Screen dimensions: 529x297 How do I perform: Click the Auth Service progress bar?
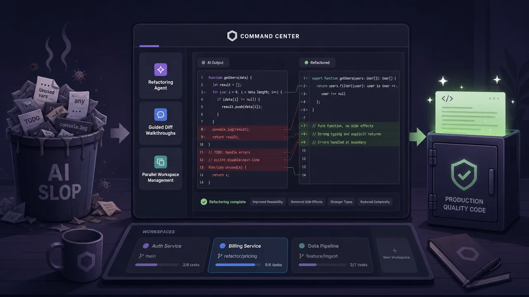(157, 265)
